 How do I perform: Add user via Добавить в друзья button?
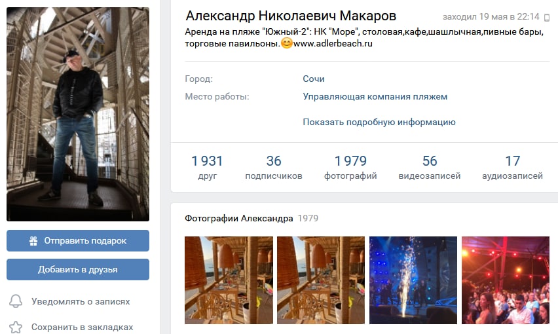pos(78,270)
